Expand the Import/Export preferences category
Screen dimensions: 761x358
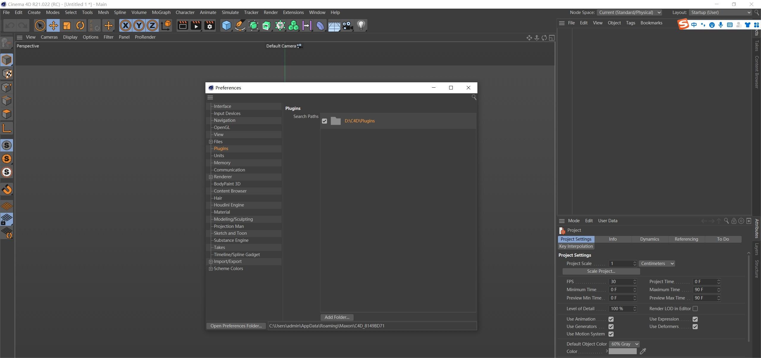point(211,261)
